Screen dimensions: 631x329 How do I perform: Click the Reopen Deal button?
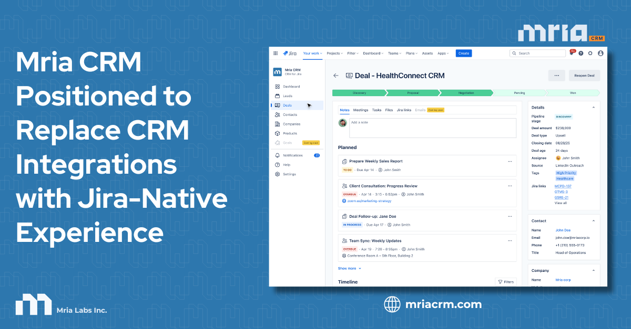tap(584, 76)
